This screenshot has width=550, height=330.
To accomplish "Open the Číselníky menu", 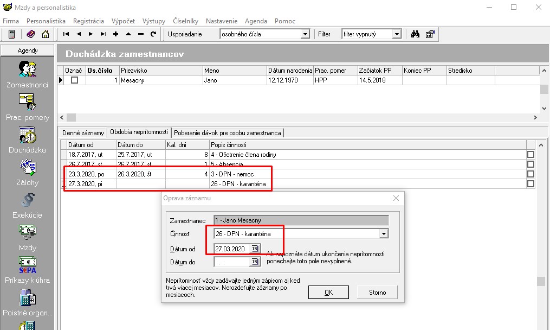I will point(185,21).
